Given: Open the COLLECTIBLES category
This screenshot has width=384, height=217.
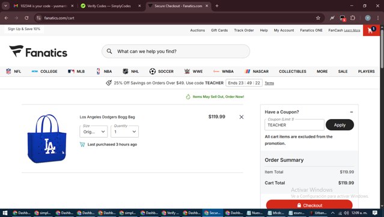Looking at the screenshot, I should coord(293,72).
